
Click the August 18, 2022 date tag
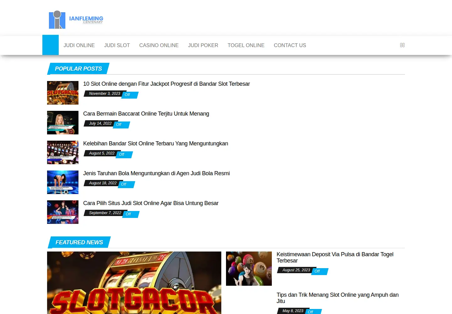[x=103, y=183]
